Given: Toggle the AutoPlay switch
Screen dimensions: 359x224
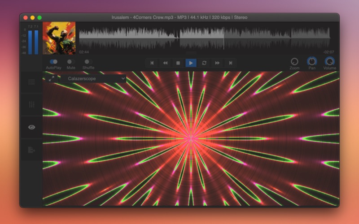Looking at the screenshot, I should (53, 62).
